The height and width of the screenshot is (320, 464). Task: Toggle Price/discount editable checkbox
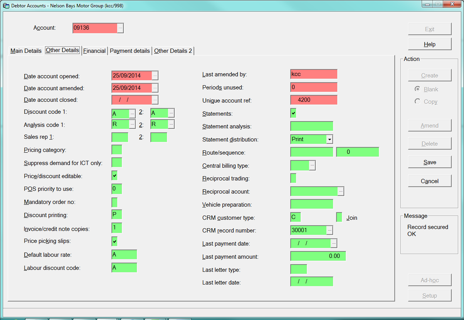pyautogui.click(x=114, y=176)
